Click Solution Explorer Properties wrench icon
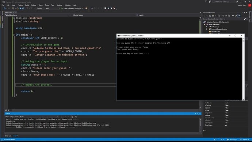The image size is (252, 142). pos(236,16)
